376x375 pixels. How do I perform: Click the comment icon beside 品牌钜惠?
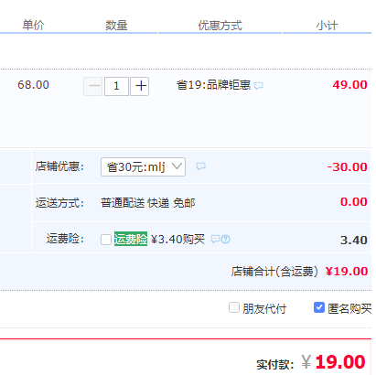tap(259, 86)
